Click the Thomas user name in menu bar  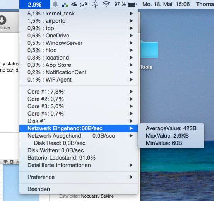[205, 4]
